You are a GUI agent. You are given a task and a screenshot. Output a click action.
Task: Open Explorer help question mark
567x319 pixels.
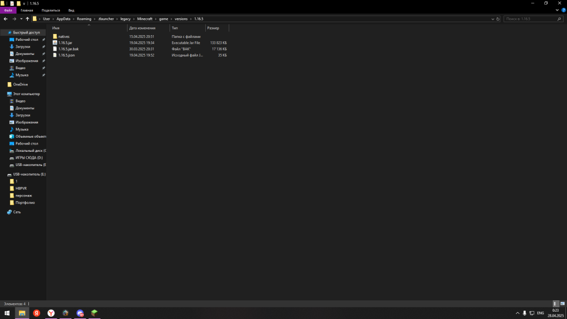tap(564, 10)
